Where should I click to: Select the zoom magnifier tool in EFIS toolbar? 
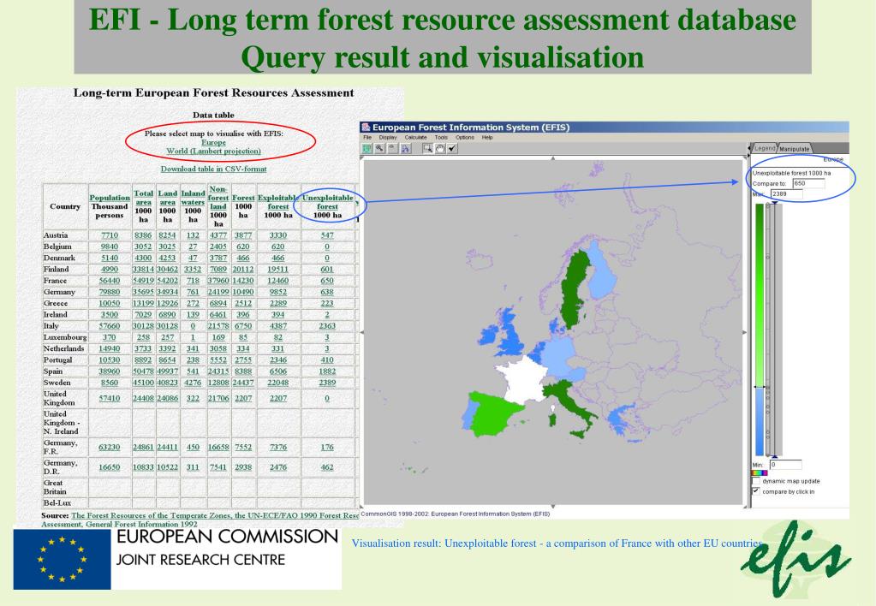(379, 148)
